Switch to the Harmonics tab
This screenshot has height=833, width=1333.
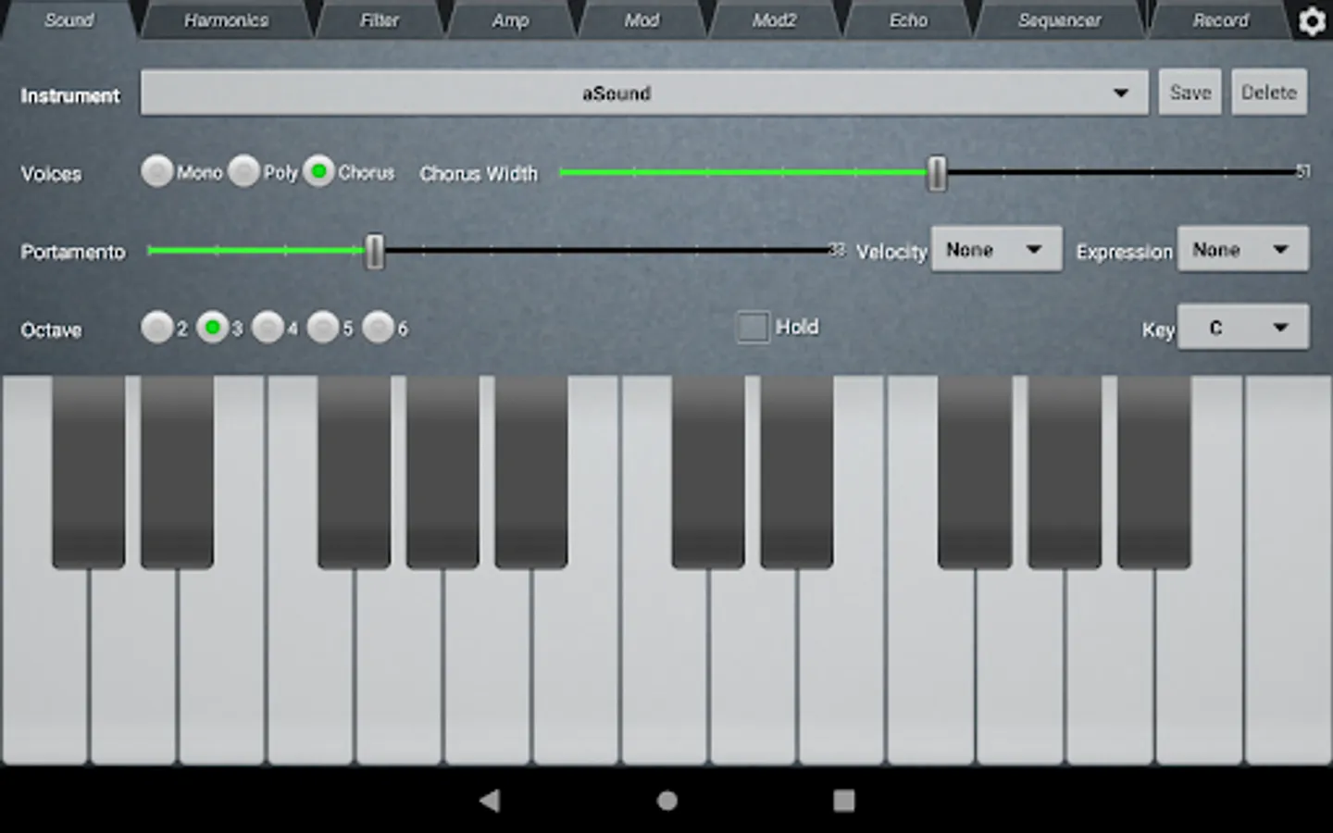coord(226,20)
